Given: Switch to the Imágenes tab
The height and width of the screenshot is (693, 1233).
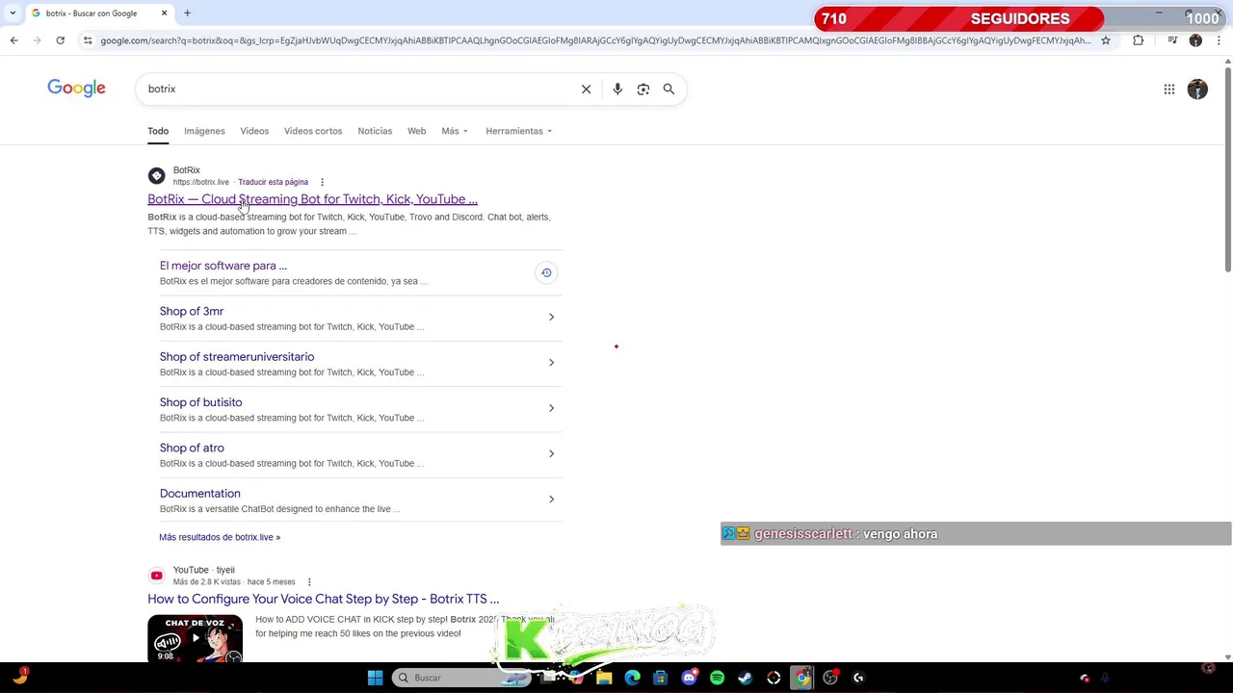Looking at the screenshot, I should pos(204,131).
